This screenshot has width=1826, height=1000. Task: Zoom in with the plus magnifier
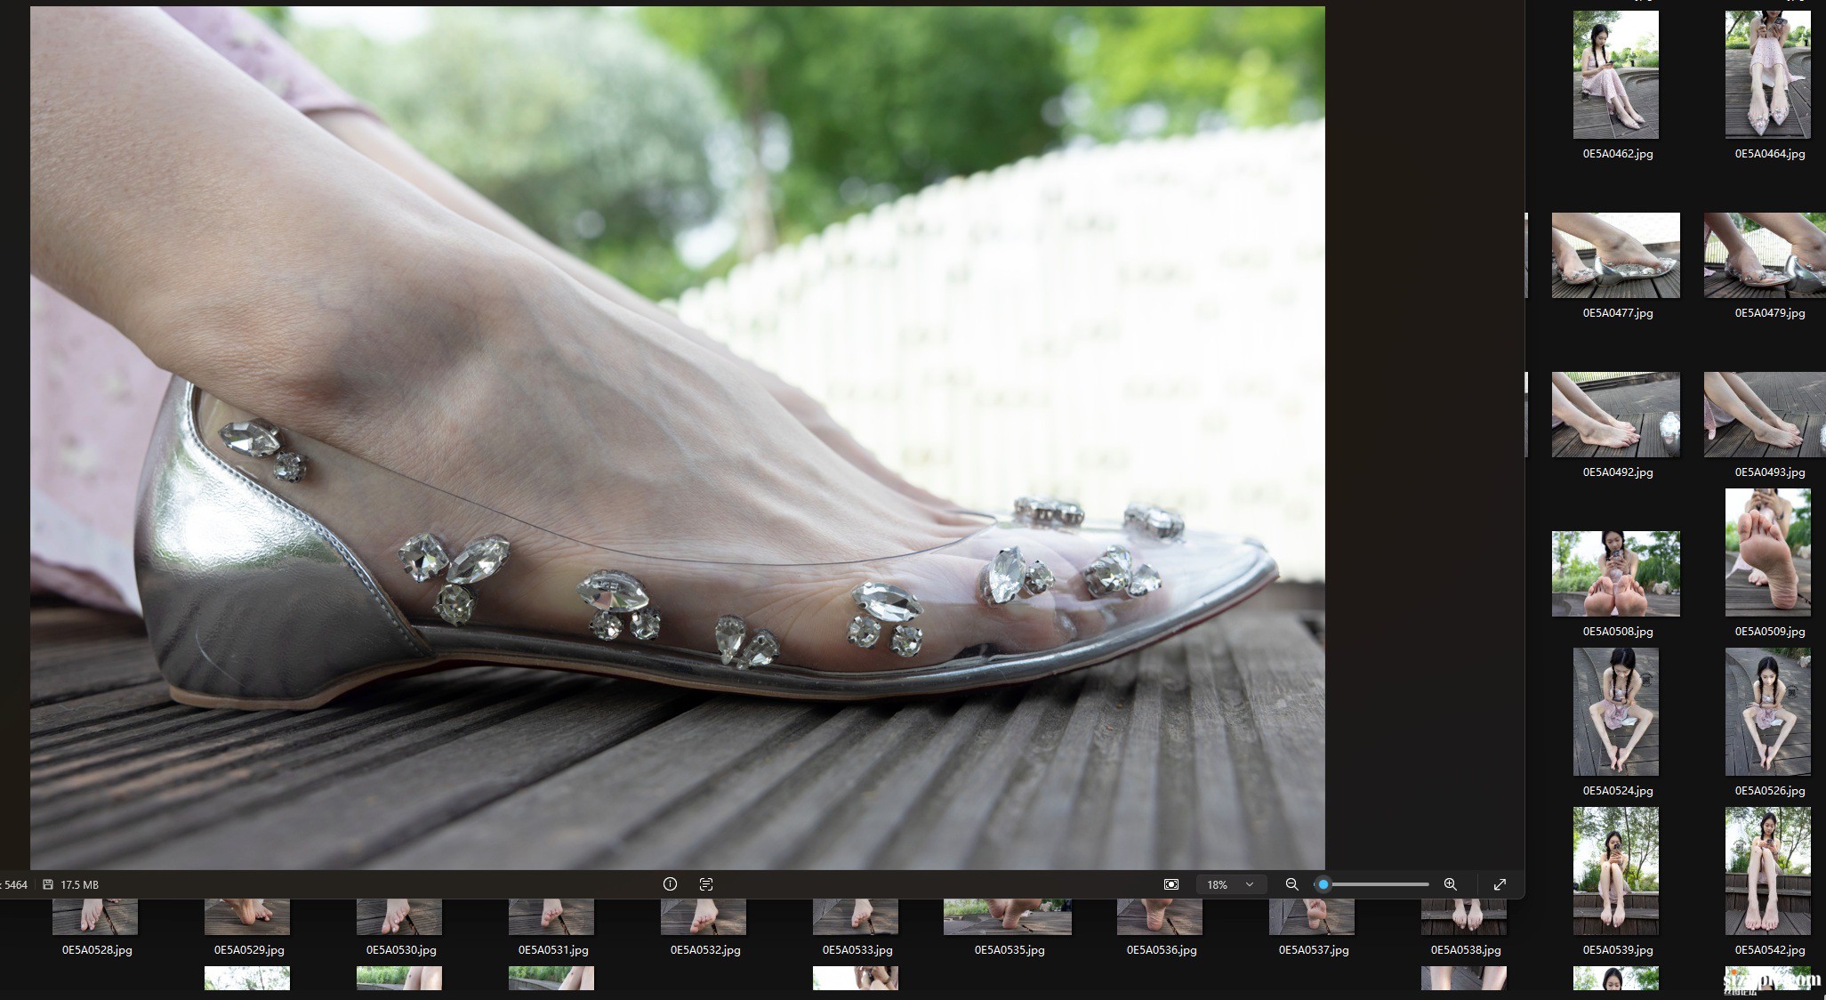point(1451,884)
